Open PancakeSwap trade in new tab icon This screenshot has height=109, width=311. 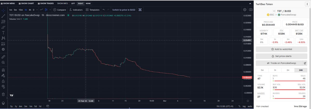click(x=305, y=63)
